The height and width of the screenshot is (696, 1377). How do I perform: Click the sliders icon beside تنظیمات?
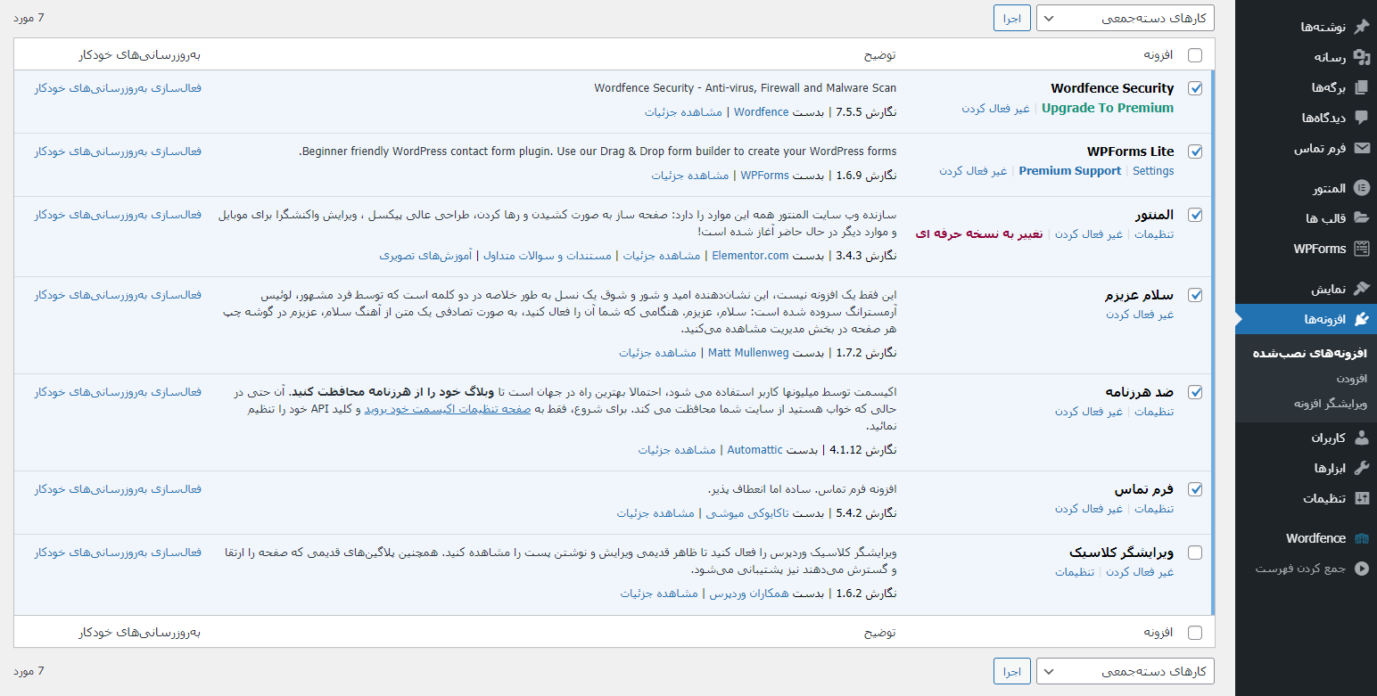click(x=1361, y=498)
